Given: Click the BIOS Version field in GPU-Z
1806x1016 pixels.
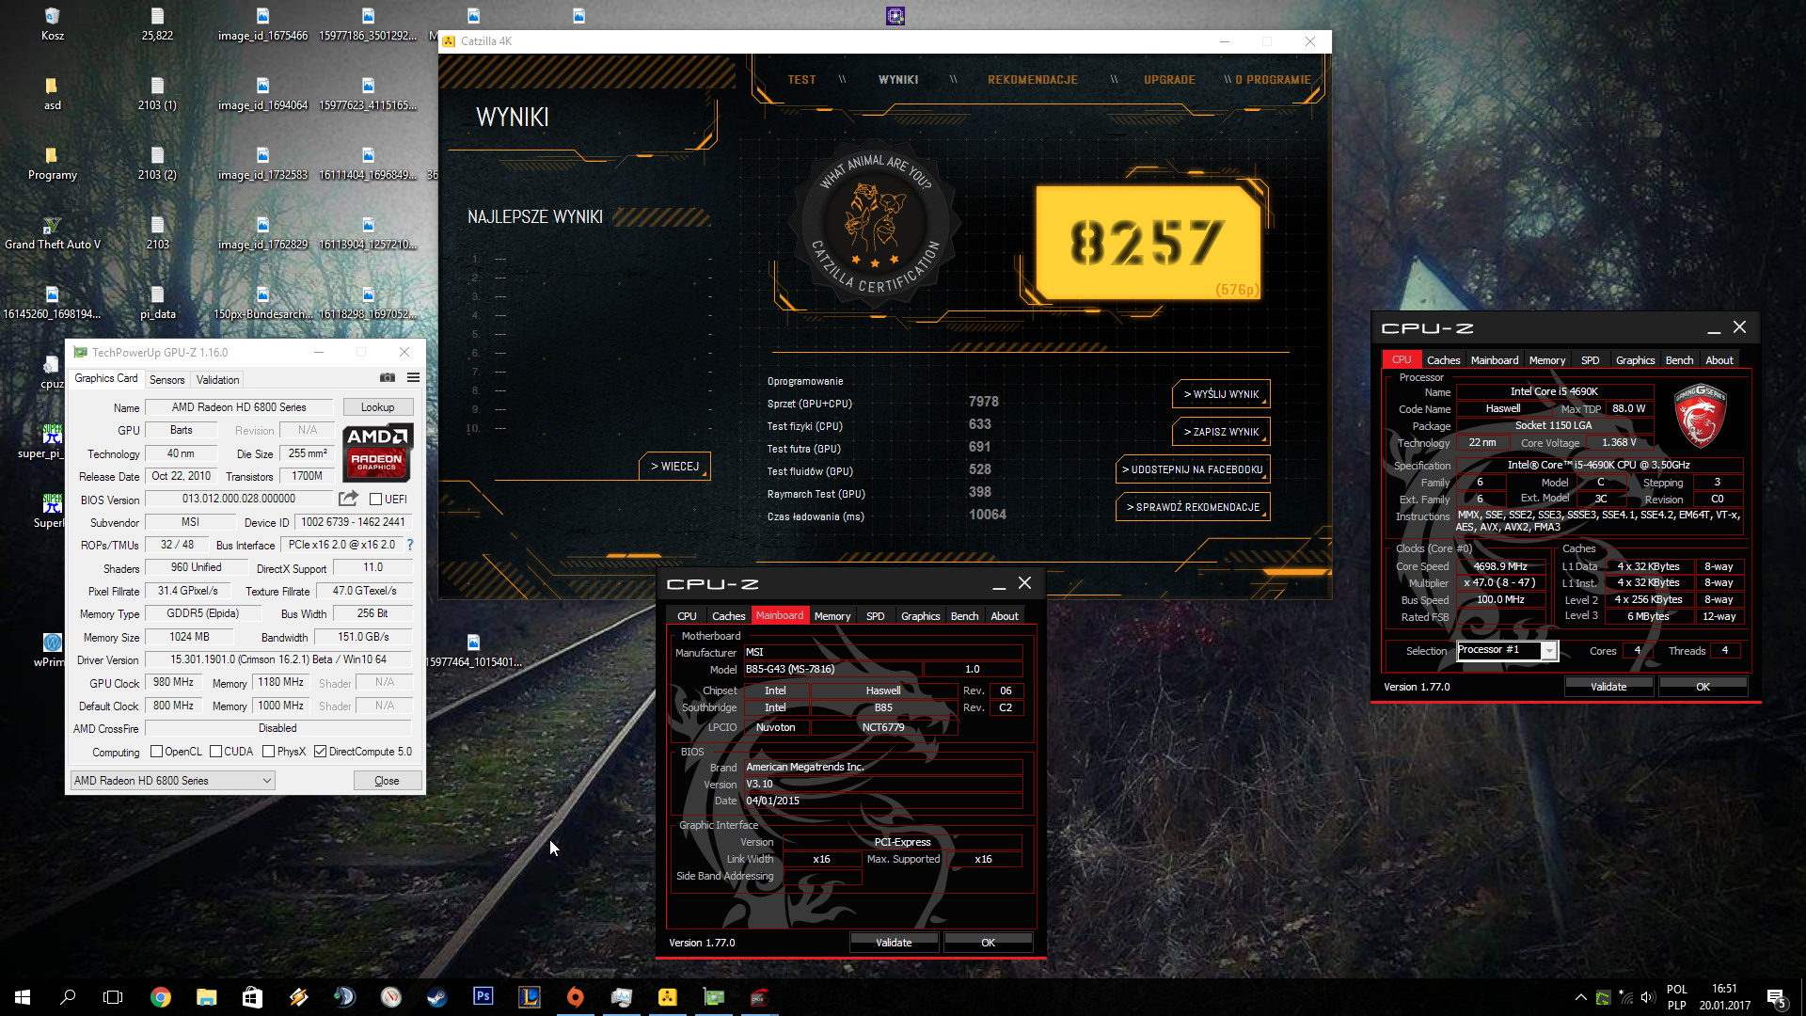Looking at the screenshot, I should click(x=239, y=499).
